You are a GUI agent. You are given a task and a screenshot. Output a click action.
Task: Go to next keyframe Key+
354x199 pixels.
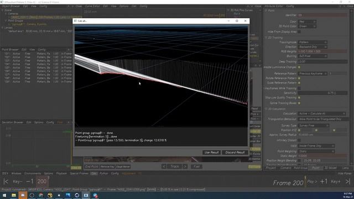(336, 181)
